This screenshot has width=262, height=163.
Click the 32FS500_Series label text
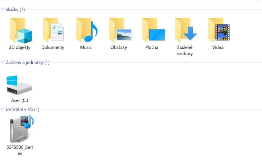click(20, 150)
